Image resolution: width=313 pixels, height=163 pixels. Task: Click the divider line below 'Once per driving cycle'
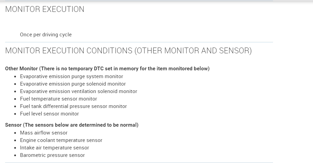tap(139, 42)
